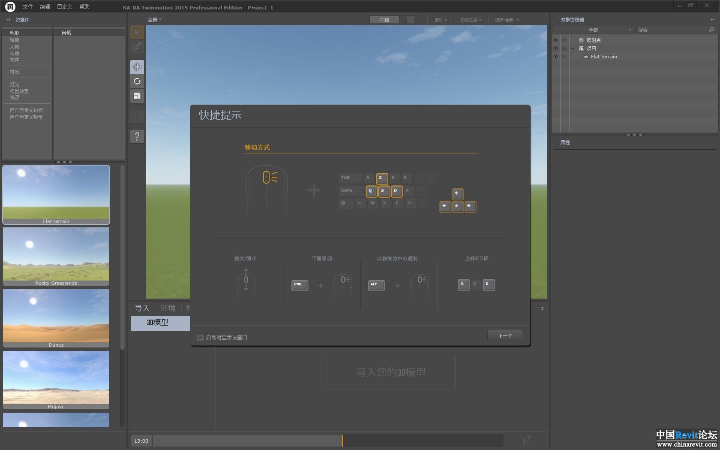
Task: Select 地形 category in library
Action: click(x=15, y=33)
